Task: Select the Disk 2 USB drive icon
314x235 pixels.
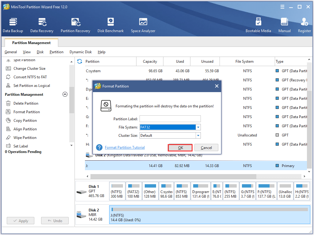Action: click(x=82, y=214)
